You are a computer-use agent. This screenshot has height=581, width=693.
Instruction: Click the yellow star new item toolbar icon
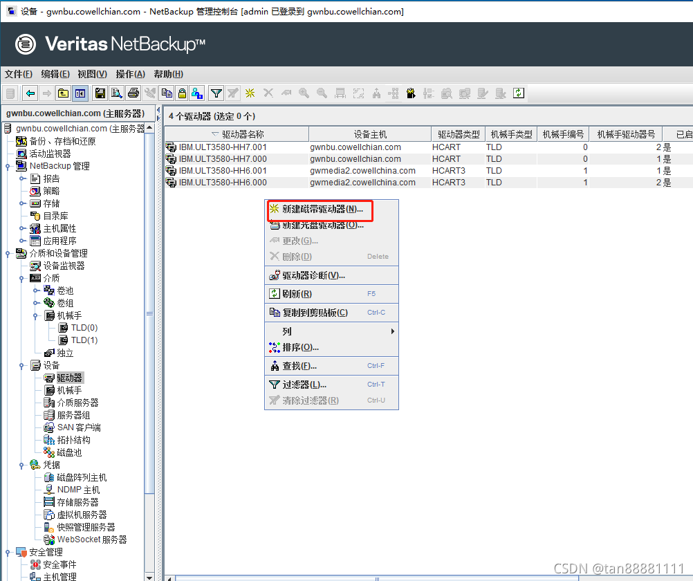pyautogui.click(x=250, y=93)
